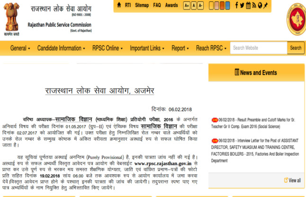
Task: Open the calendar icon in top bar
Action: point(248,5)
